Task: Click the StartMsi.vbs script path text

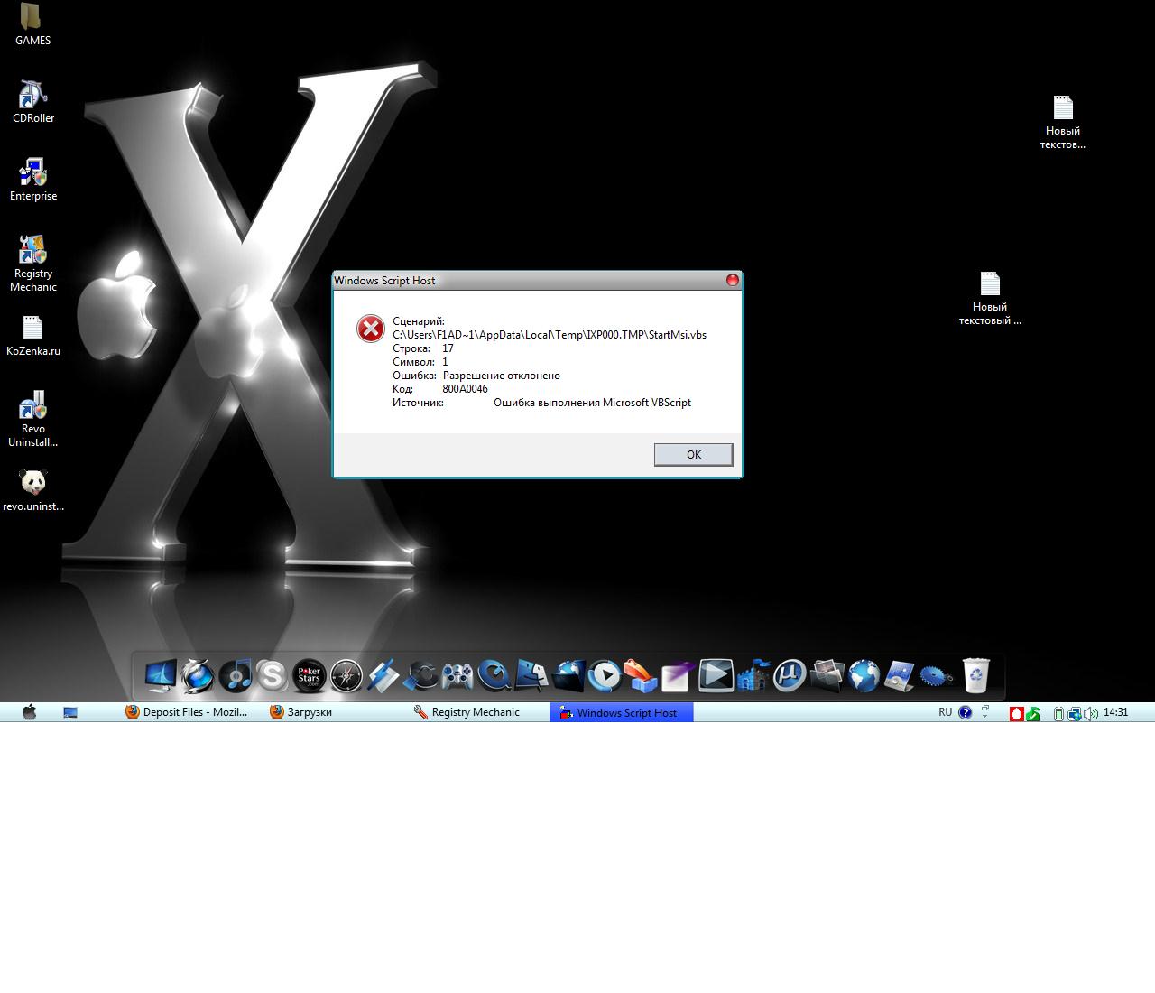Action: 550,335
